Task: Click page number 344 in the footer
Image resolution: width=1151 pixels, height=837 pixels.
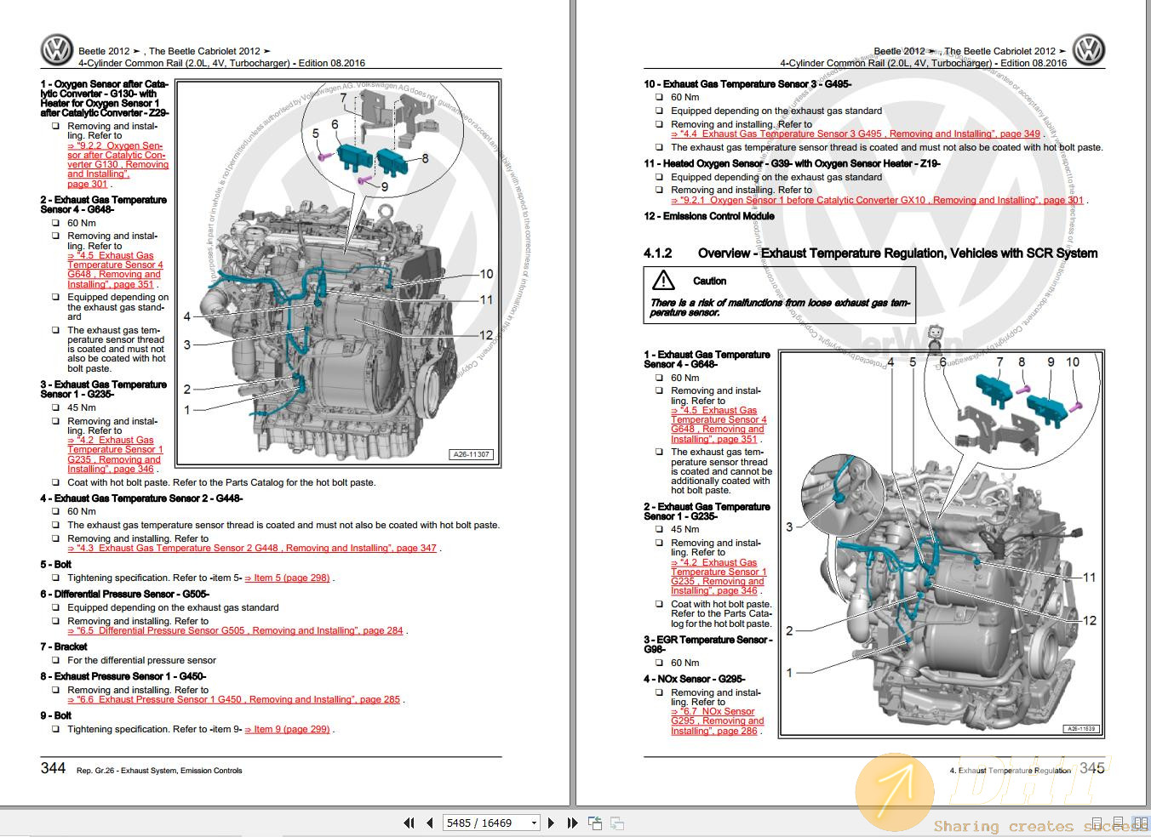Action: pos(53,768)
